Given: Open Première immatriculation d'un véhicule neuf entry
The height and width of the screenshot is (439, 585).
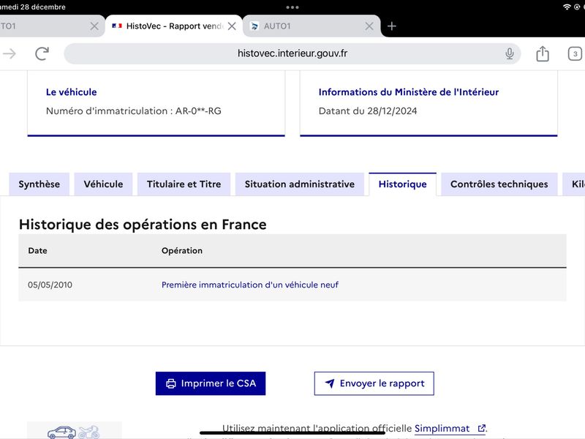Looking at the screenshot, I should click(249, 285).
